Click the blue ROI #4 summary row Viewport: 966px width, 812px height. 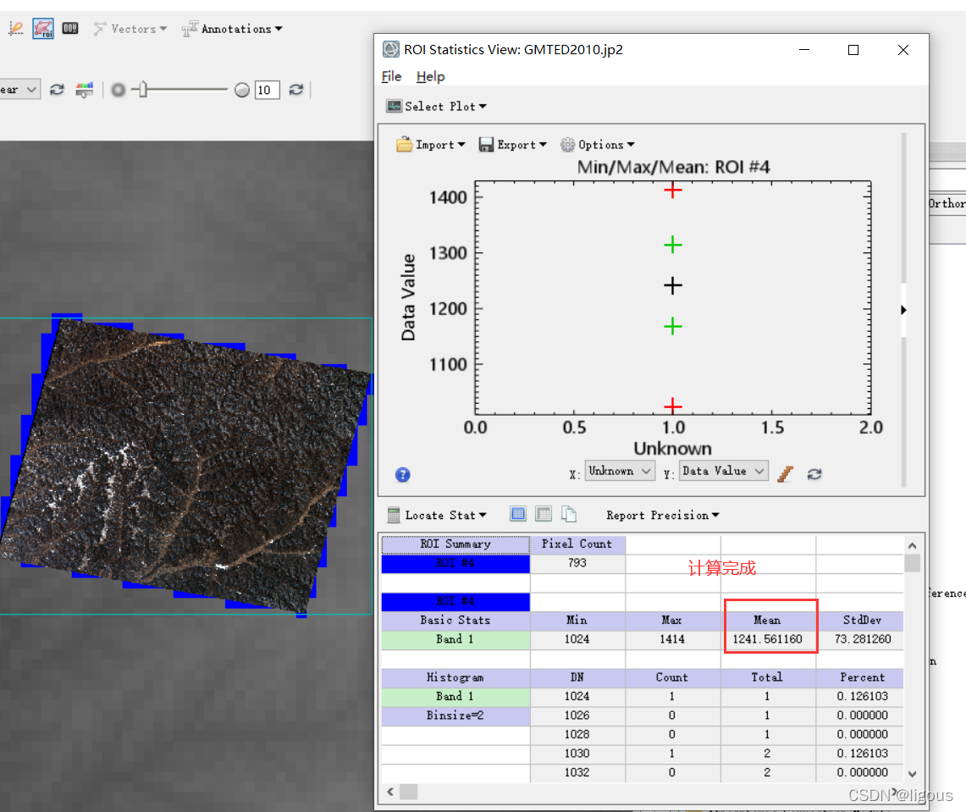[x=455, y=564]
